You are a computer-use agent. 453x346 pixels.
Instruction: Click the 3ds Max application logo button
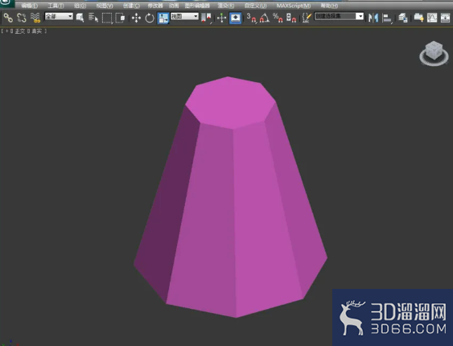pyautogui.click(x=6, y=3)
